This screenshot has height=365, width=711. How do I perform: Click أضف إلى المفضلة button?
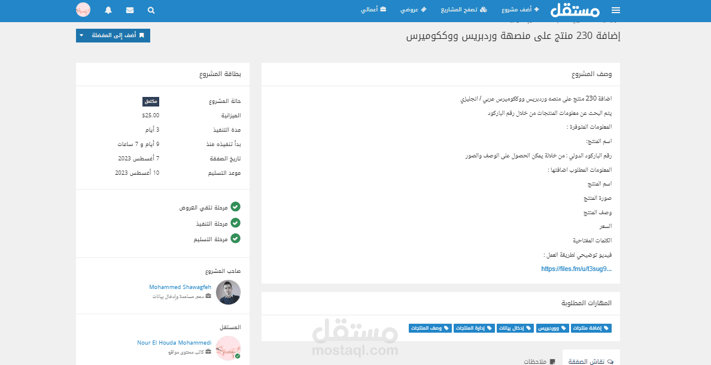(118, 35)
